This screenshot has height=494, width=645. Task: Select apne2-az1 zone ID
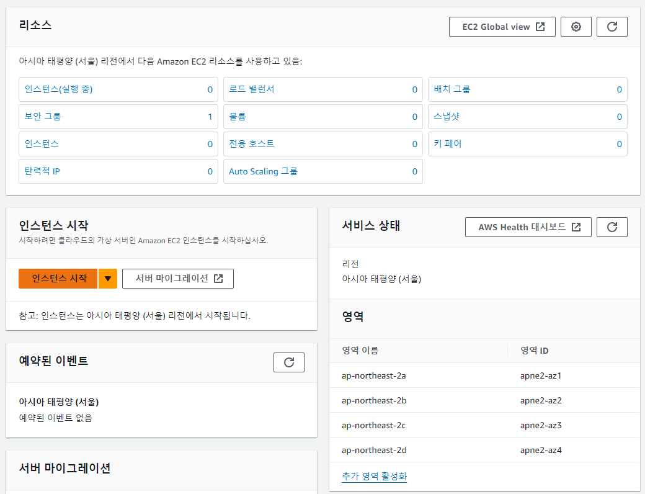click(541, 375)
